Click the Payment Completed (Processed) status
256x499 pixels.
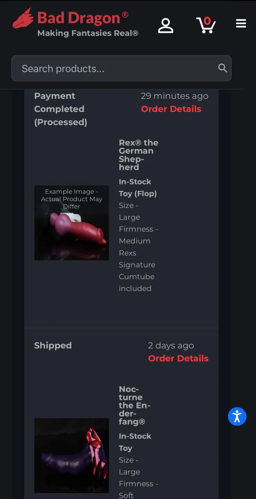60,109
